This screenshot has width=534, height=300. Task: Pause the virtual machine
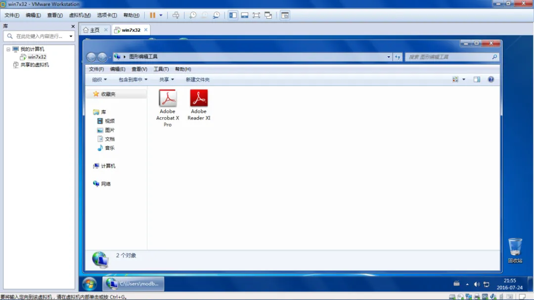click(x=153, y=15)
